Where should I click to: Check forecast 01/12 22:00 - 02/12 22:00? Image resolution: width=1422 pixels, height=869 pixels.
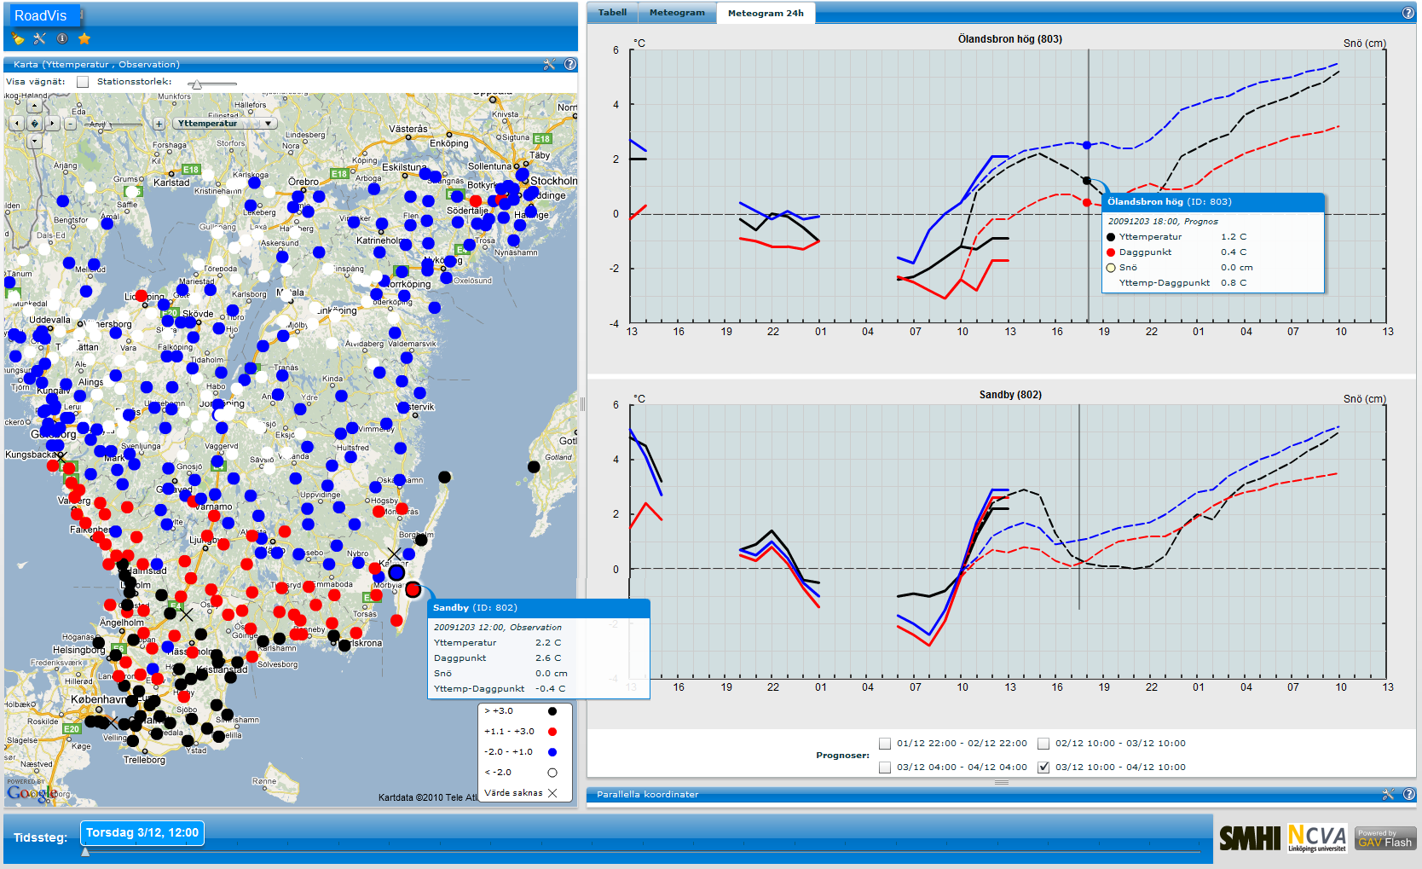[885, 744]
